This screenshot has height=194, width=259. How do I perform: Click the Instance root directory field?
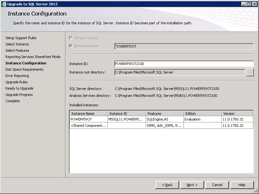pos(179,72)
